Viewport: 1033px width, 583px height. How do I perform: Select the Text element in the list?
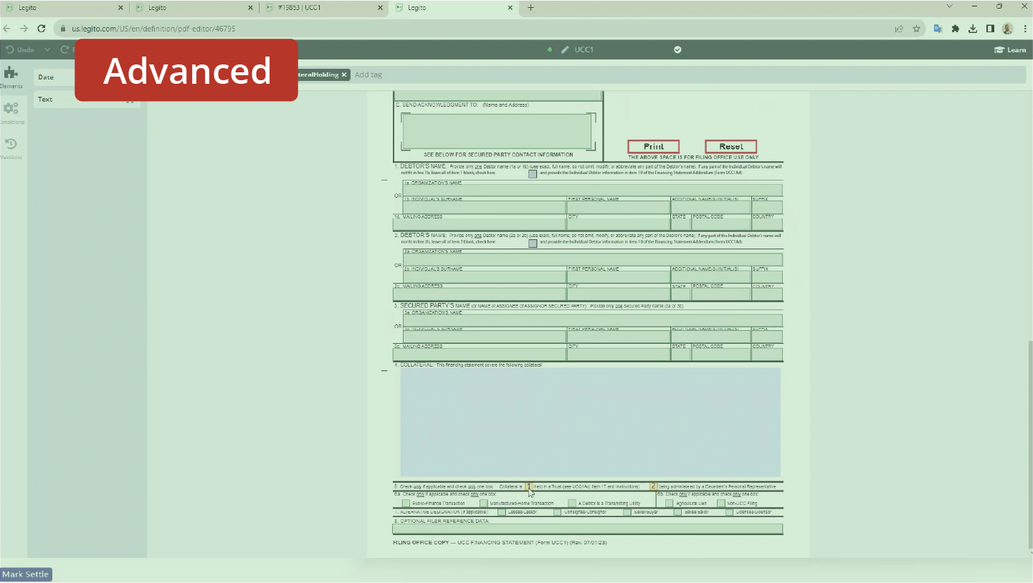[x=86, y=99]
